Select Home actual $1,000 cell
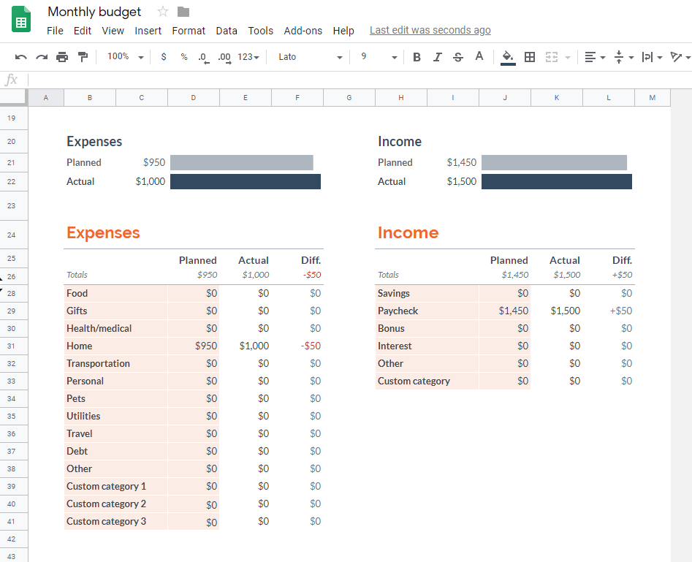Screen dimensions: 692x562 [246, 346]
